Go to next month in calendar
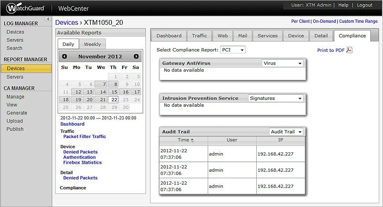Viewport: 383px width, 207px height. click(x=136, y=56)
